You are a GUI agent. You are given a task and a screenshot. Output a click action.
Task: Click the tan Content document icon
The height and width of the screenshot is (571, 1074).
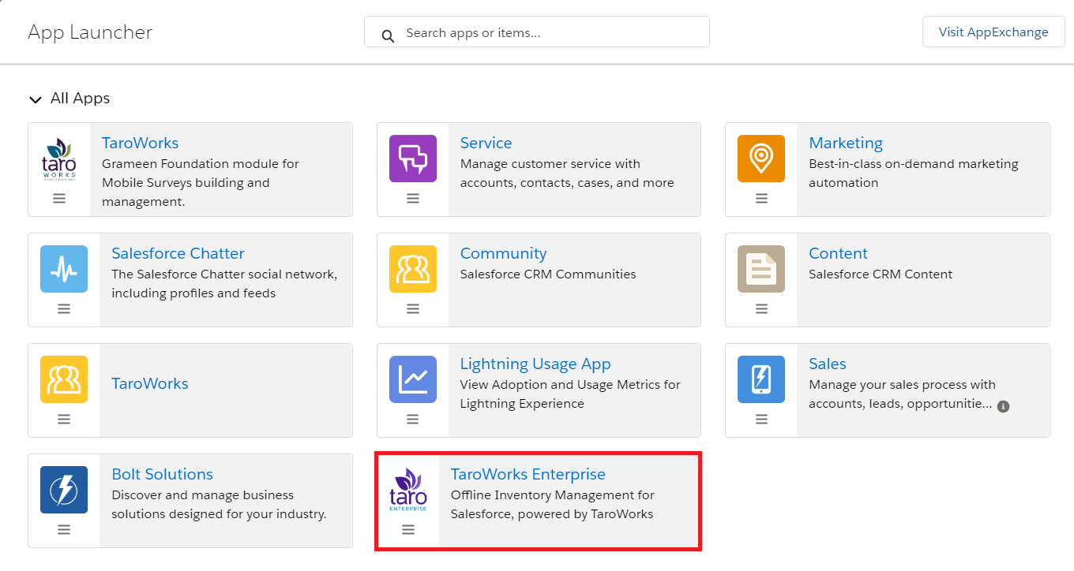tap(761, 269)
